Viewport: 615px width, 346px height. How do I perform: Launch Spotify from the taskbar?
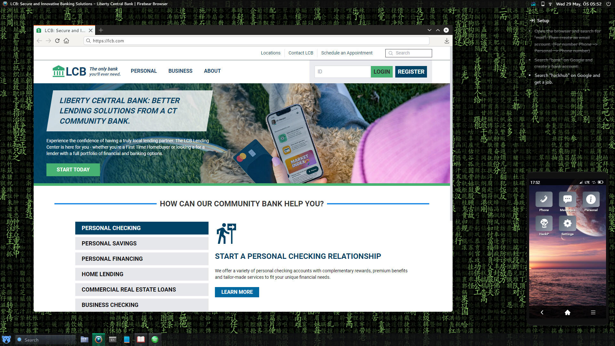point(155,340)
